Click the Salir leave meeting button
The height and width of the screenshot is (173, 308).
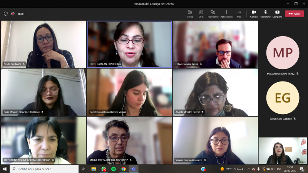[x=294, y=14]
